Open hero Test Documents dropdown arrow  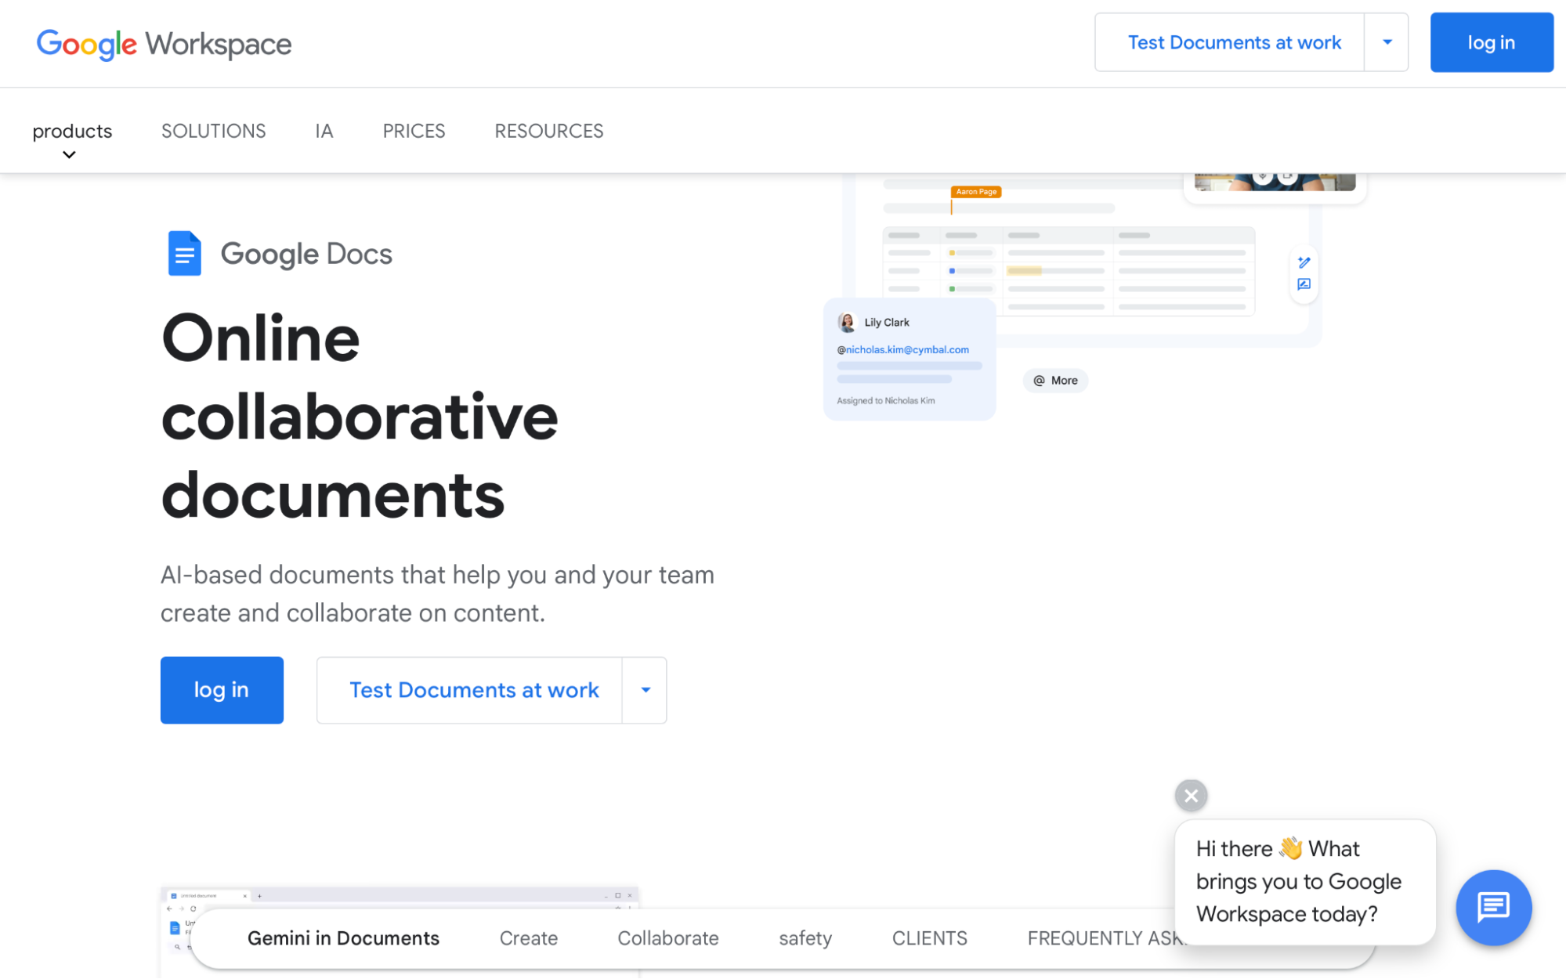645,690
